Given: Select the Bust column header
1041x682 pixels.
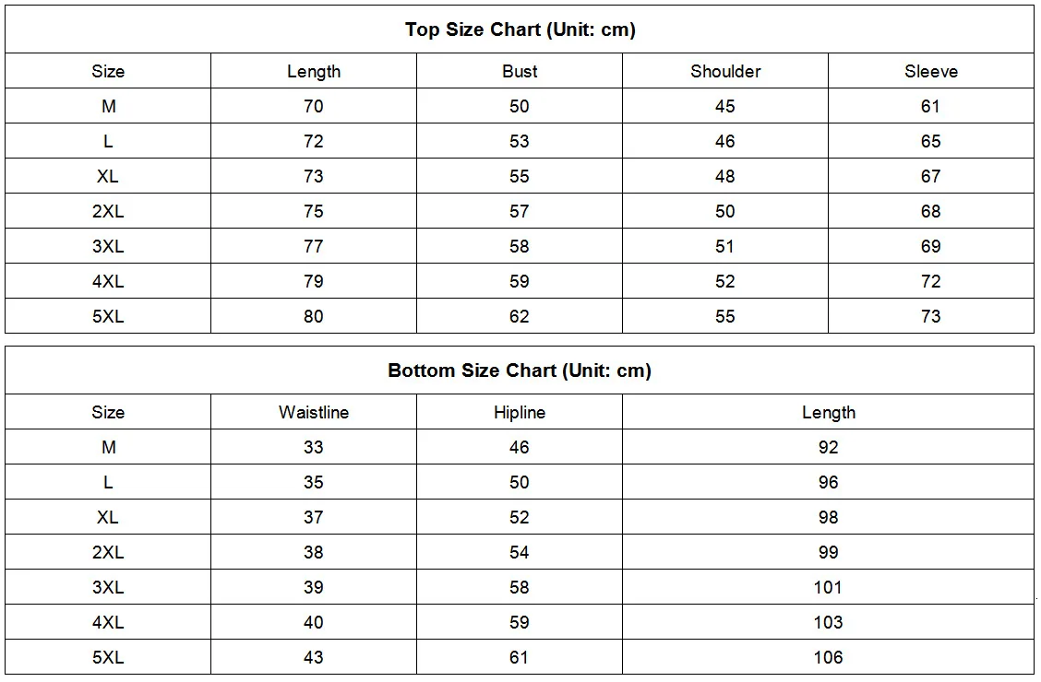Looking at the screenshot, I should [x=520, y=71].
